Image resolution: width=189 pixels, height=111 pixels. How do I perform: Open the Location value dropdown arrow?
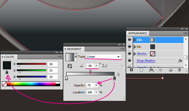[x=96, y=92]
